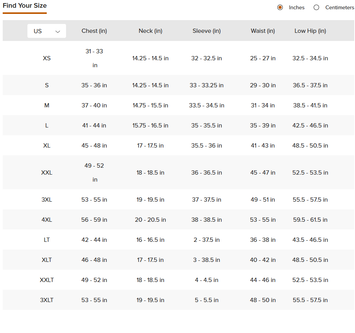Click the L row waist value 35 - 39 in
The width and height of the screenshot is (355, 333).
click(x=263, y=126)
